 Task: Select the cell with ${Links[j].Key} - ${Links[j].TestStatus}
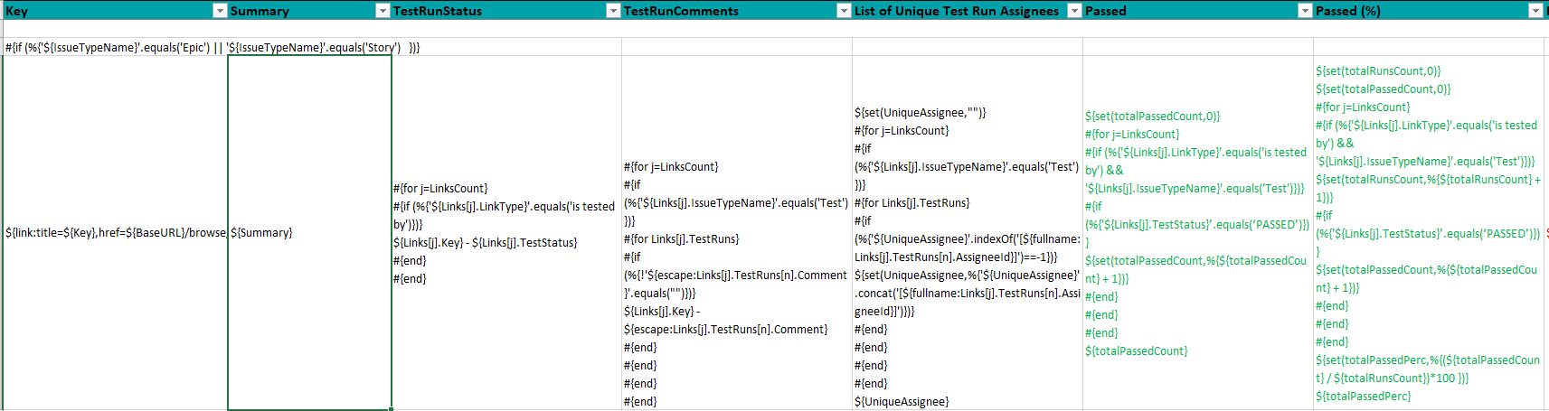pos(506,233)
